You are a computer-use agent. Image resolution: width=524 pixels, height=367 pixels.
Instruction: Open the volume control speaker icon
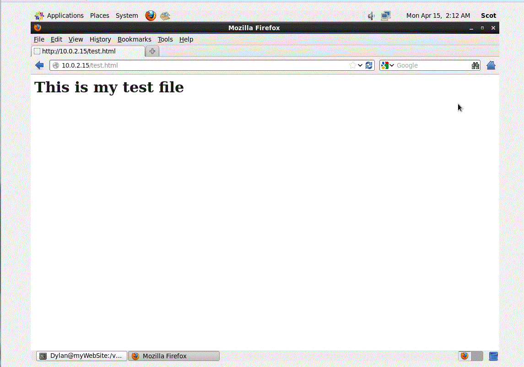pyautogui.click(x=371, y=16)
